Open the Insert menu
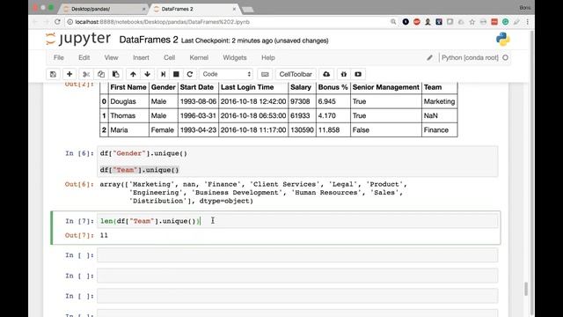Image resolution: width=563 pixels, height=317 pixels. pyautogui.click(x=141, y=57)
